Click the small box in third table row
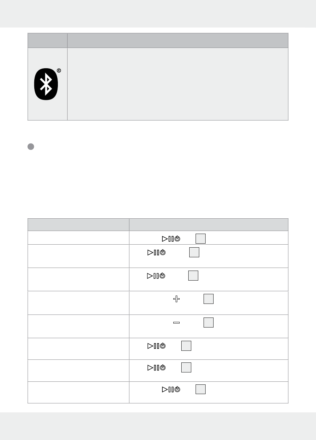 (193, 276)
